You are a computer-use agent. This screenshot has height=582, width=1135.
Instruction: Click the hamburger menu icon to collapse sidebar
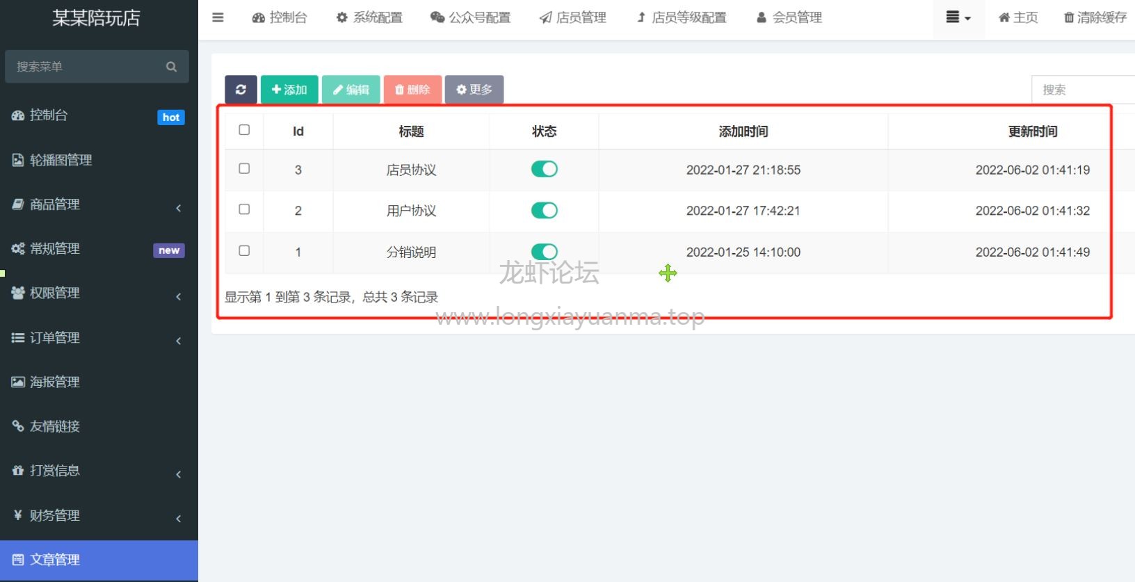pyautogui.click(x=218, y=17)
